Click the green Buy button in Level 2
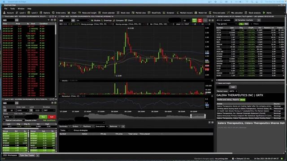 pos(43,117)
